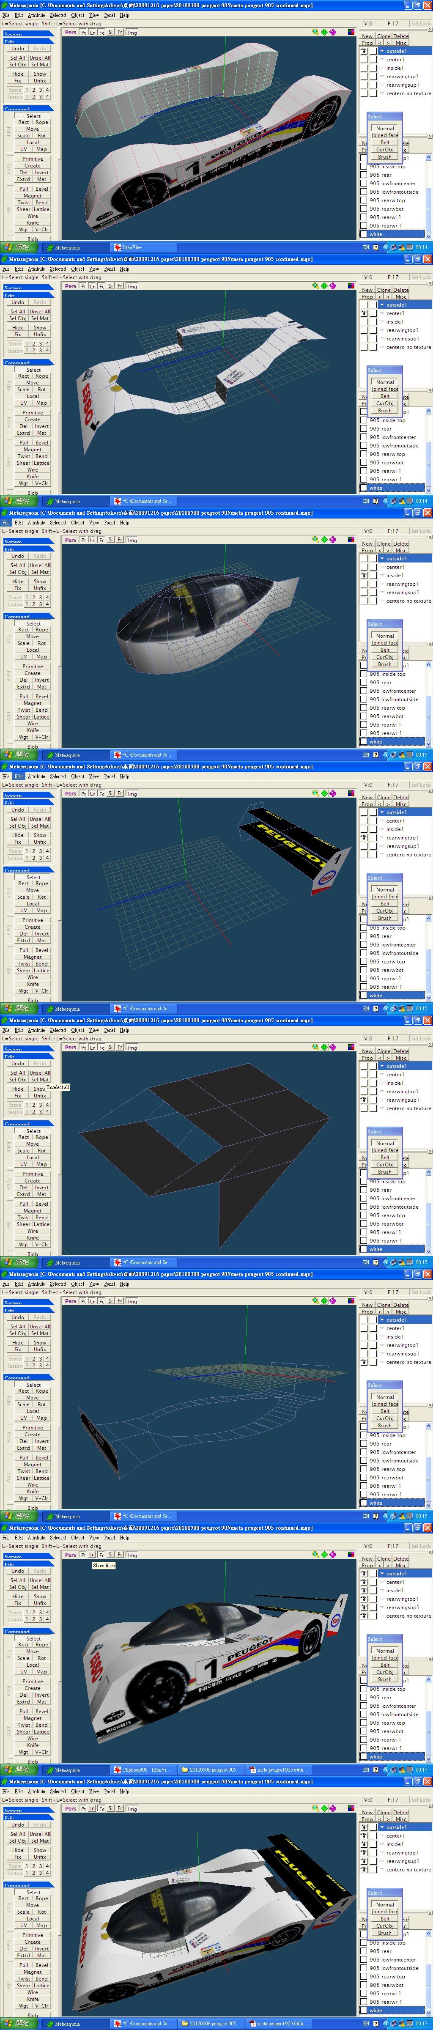Body-shell window: toggle the Pt points display button
This screenshot has width=433, height=2030.
(83, 32)
